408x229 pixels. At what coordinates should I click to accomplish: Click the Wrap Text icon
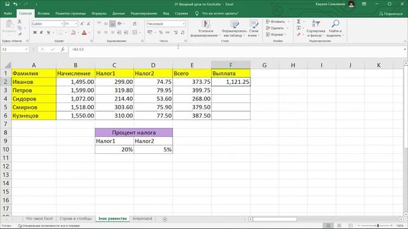tap(135, 24)
